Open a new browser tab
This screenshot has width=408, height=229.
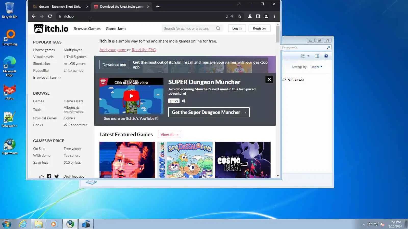pyautogui.click(x=158, y=7)
